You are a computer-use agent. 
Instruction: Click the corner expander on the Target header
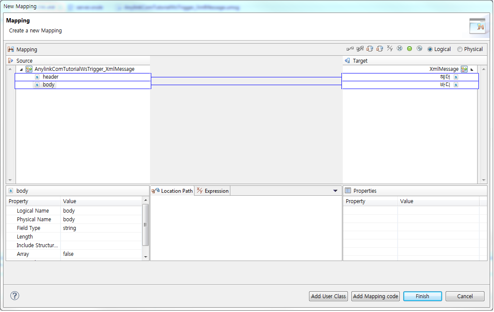[472, 69]
